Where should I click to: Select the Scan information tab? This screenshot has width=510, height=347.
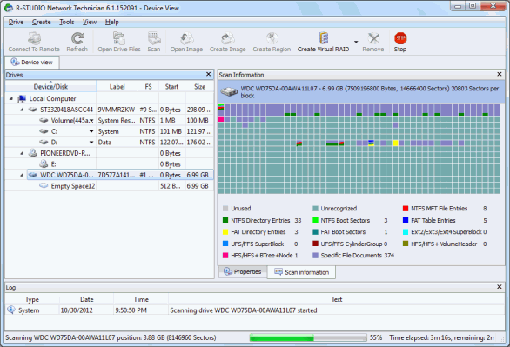pos(302,272)
